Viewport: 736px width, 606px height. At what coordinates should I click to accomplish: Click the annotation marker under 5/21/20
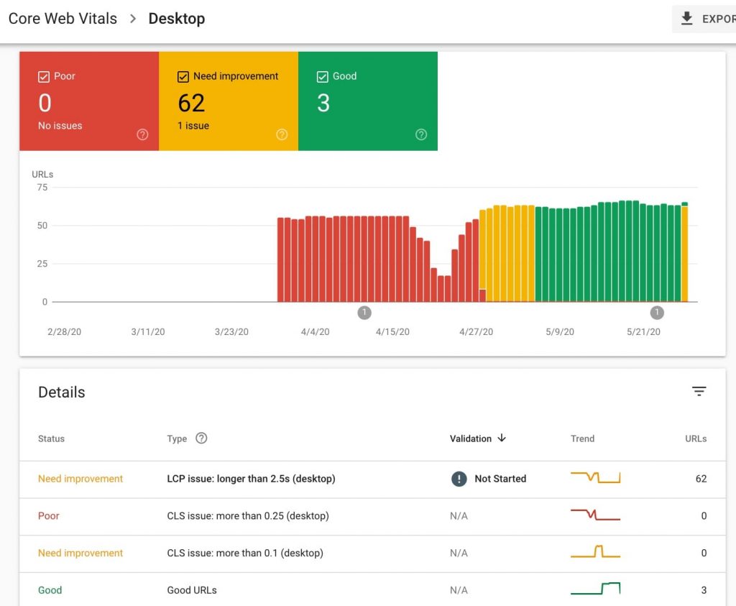click(656, 313)
